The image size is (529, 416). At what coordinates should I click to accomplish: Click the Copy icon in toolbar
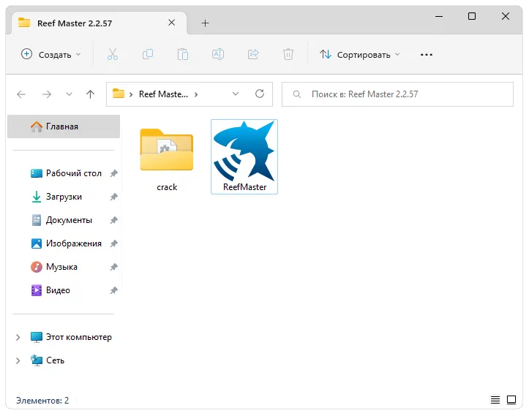click(147, 54)
